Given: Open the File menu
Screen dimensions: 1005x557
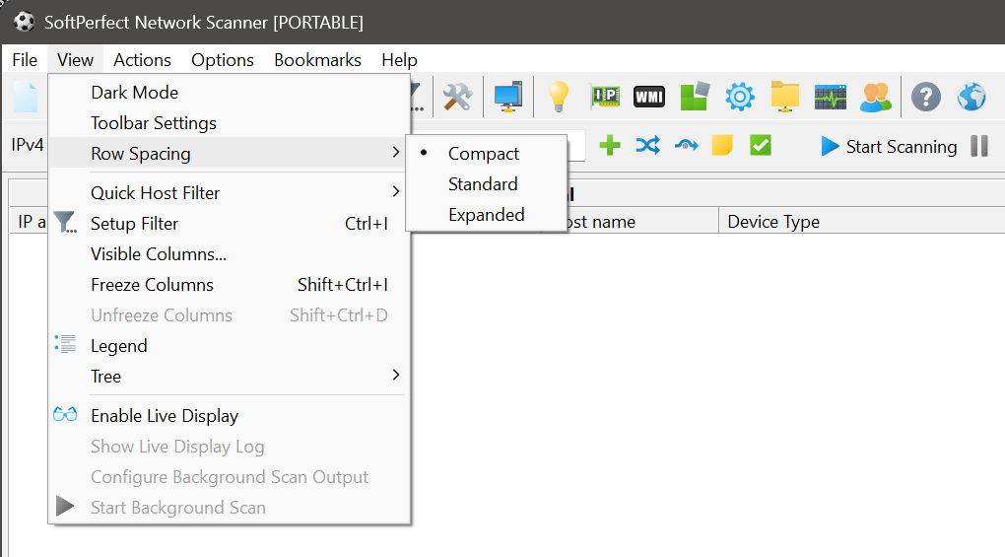Looking at the screenshot, I should coord(25,59).
